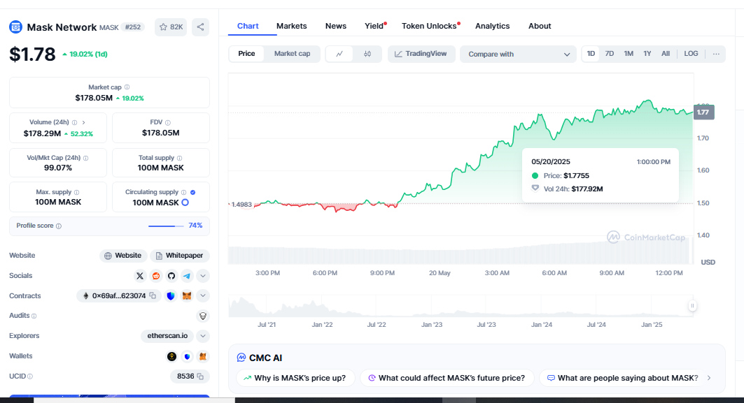Open the Compare with dropdown
The image size is (744, 403).
(x=518, y=54)
